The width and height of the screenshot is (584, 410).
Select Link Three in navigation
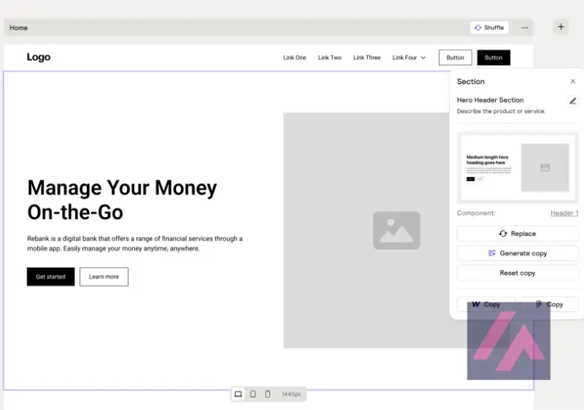click(x=367, y=58)
